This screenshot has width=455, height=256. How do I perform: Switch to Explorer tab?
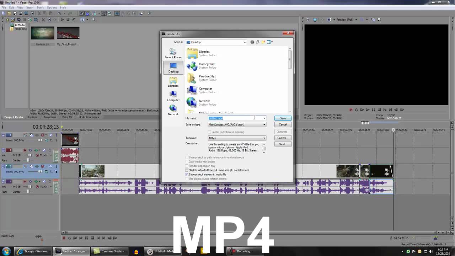click(32, 117)
